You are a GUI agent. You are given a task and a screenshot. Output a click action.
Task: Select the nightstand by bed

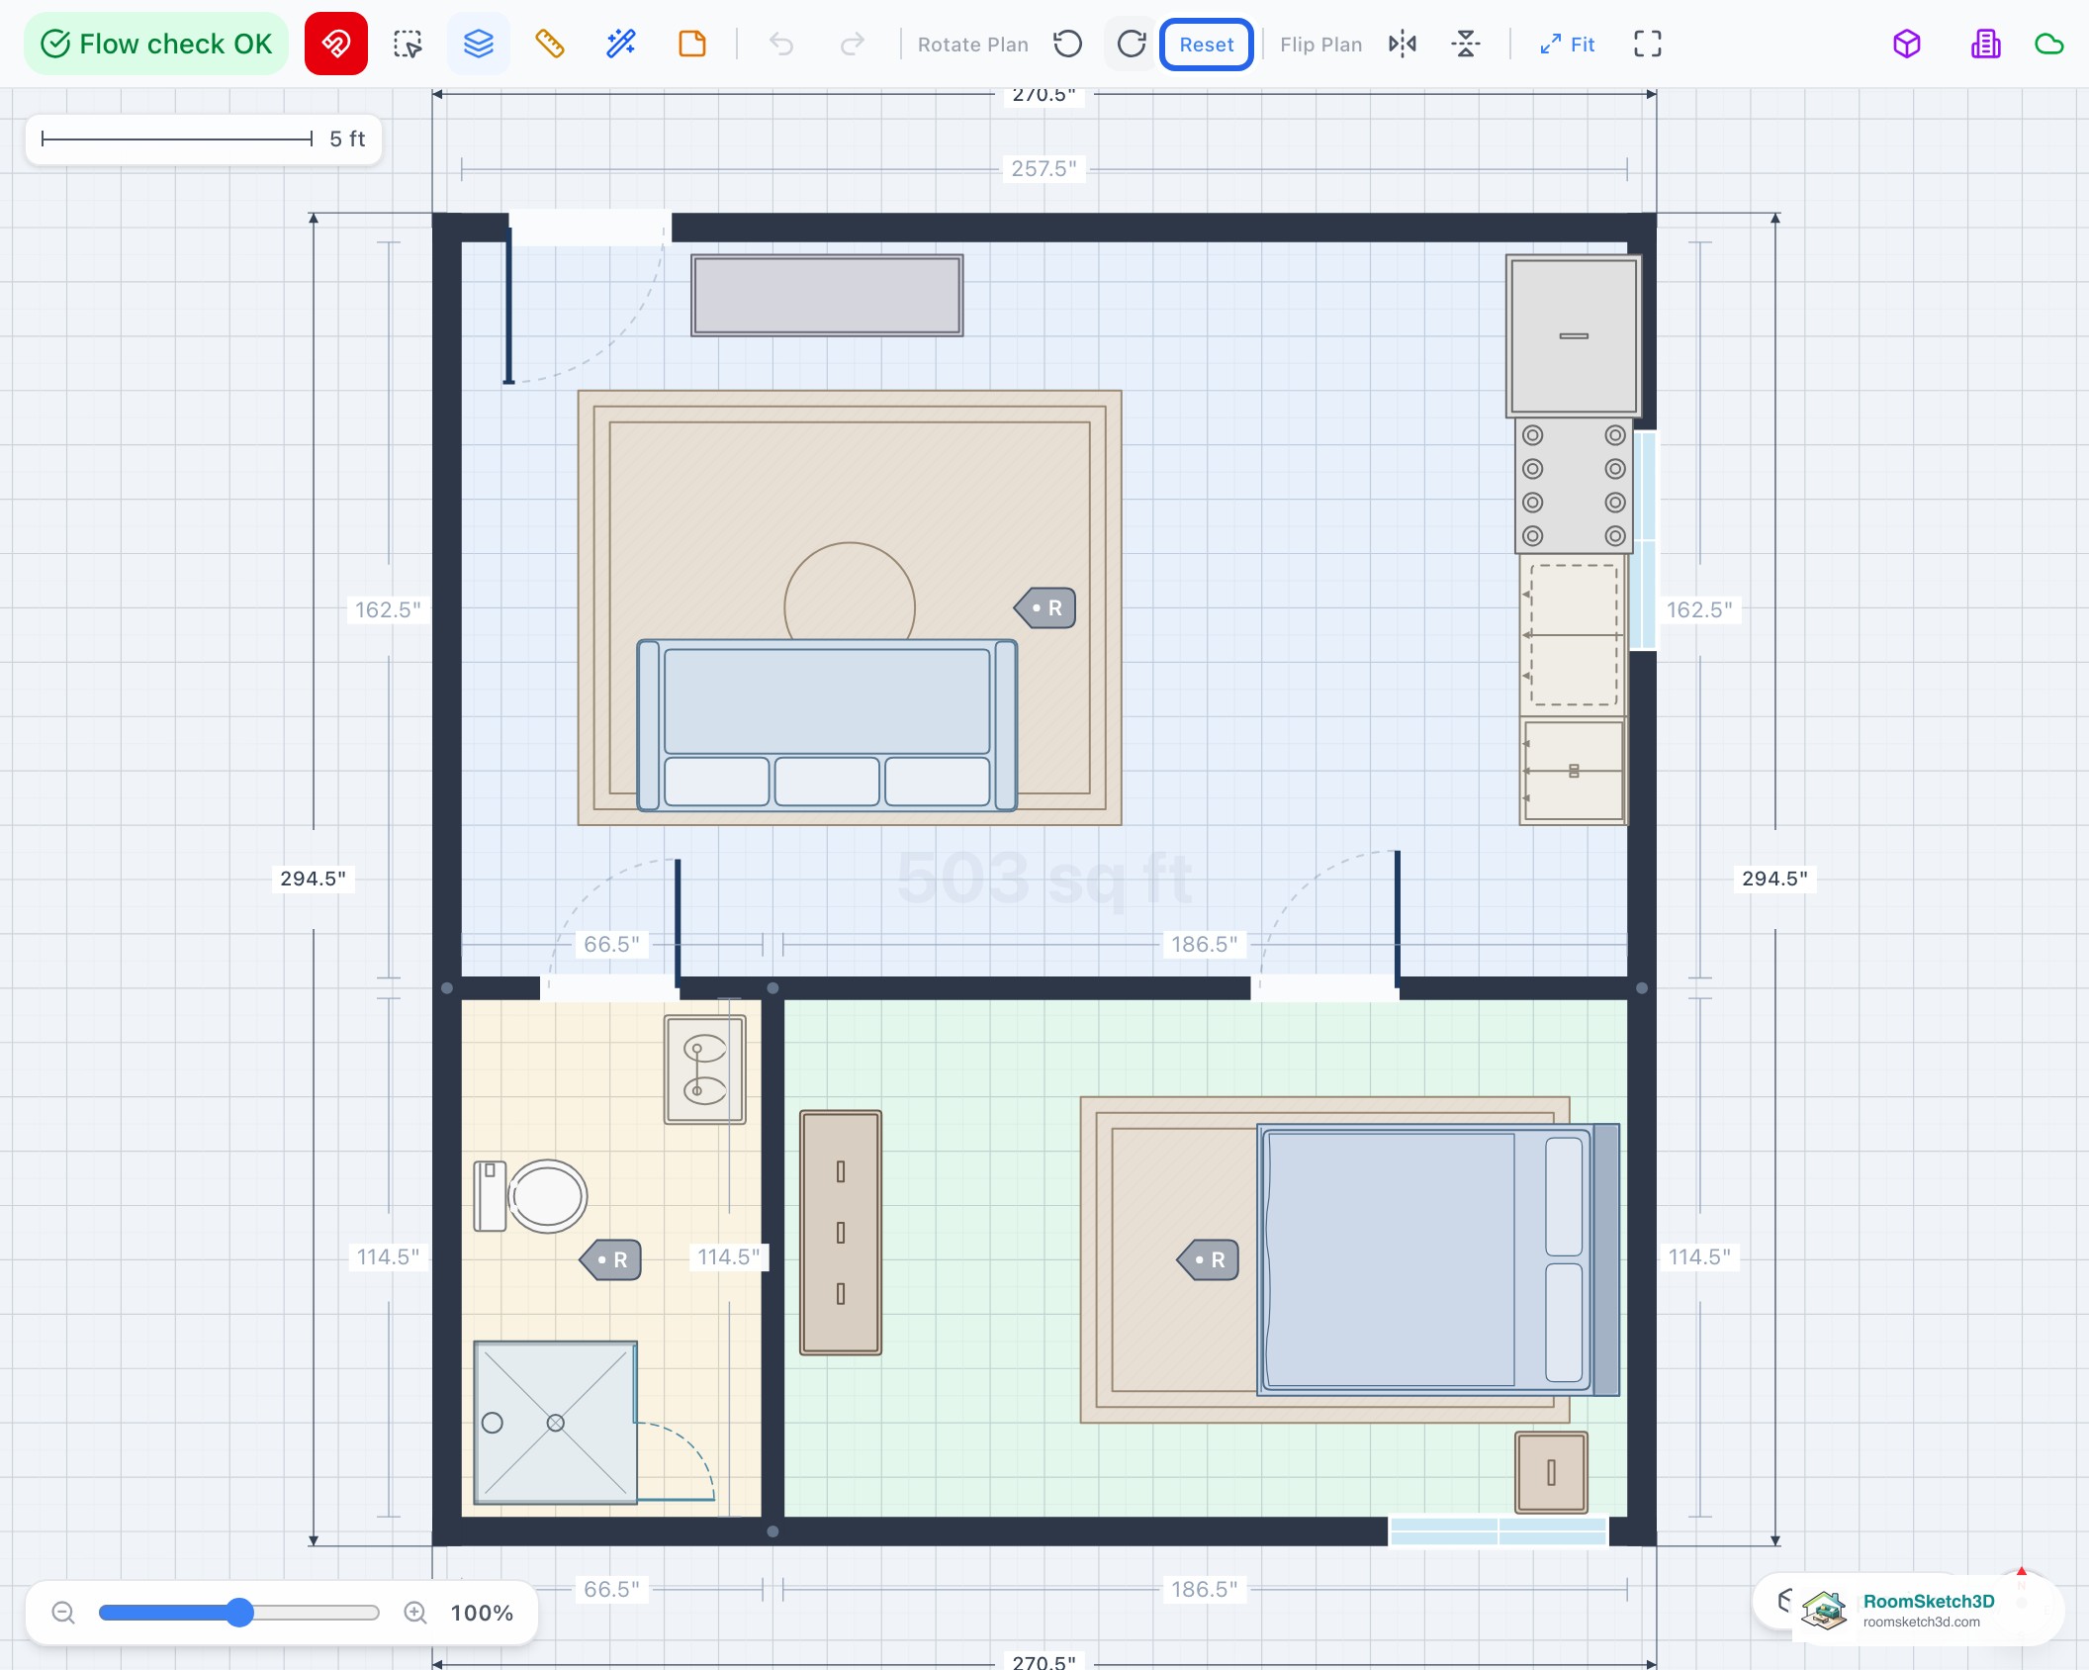[1551, 1472]
